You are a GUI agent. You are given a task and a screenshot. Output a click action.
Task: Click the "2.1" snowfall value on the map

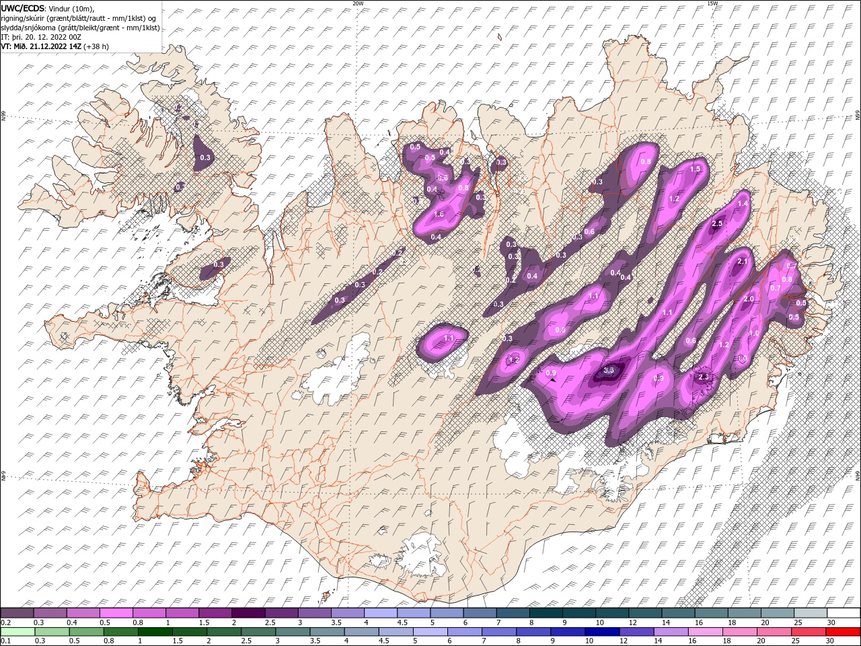coord(743,261)
